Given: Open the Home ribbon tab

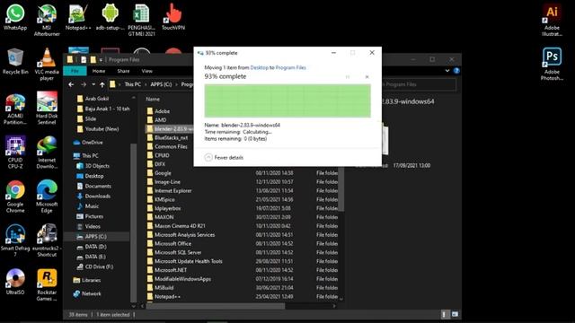Looking at the screenshot, I should coord(99,71).
